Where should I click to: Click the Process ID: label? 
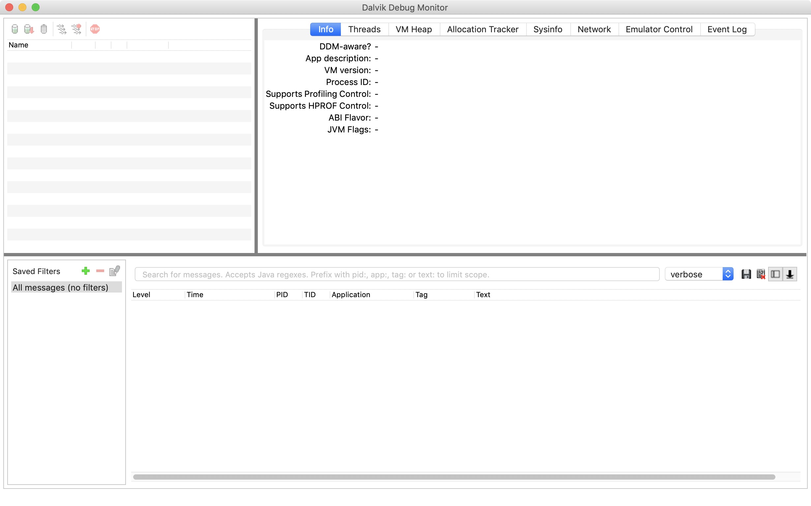(x=348, y=82)
